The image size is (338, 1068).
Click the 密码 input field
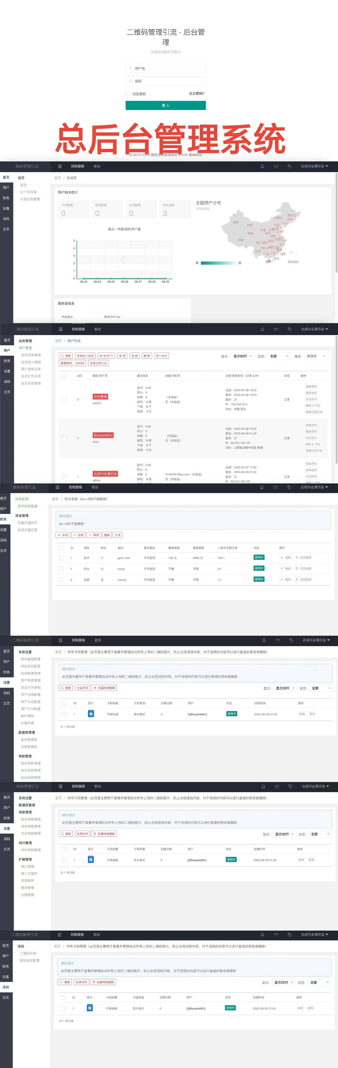point(166,81)
